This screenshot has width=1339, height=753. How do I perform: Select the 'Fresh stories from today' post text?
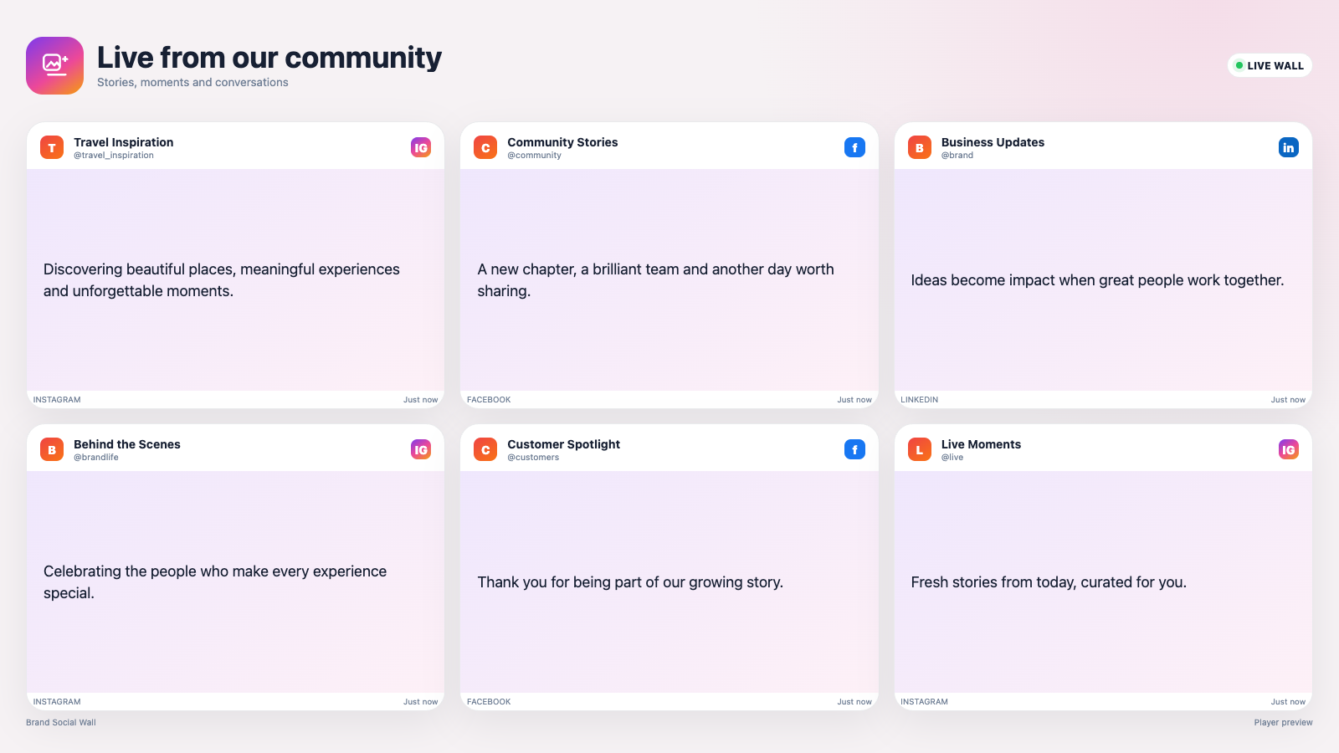(1049, 582)
